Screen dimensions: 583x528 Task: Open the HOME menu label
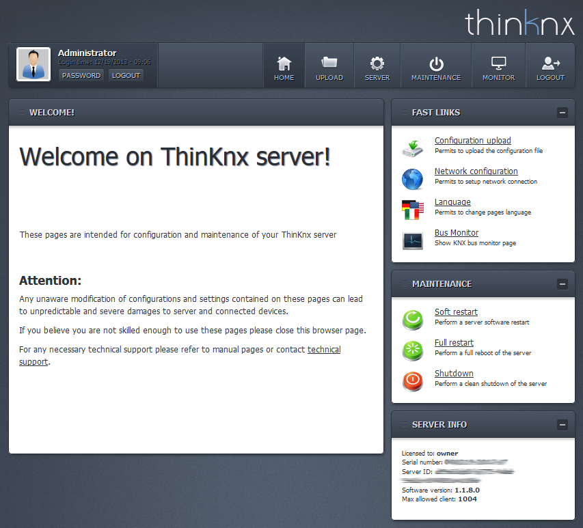point(284,78)
